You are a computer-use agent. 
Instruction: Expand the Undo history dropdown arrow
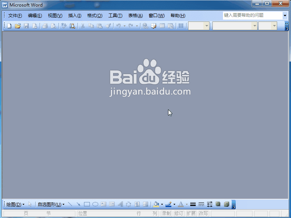[x=124, y=26]
